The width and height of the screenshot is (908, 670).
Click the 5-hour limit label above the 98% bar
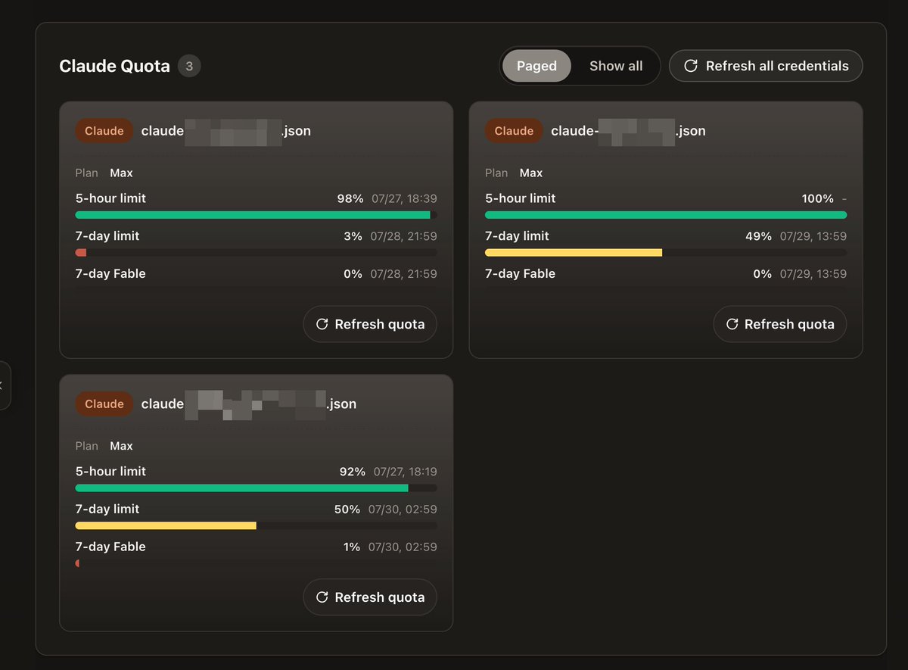[110, 198]
